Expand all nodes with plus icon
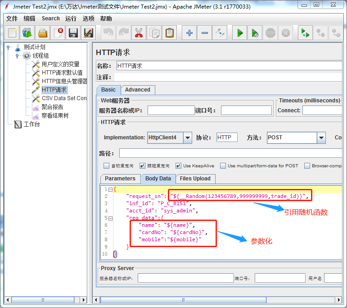 189,33
